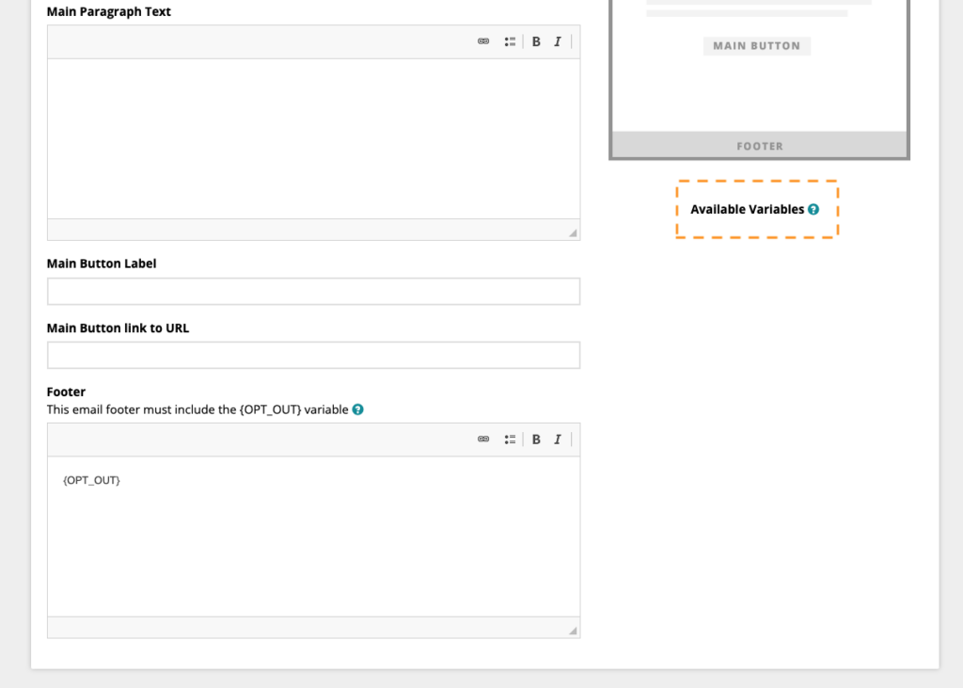This screenshot has width=963, height=688.
Task: Toggle bold in Main Paragraph Text editor
Action: coord(536,41)
